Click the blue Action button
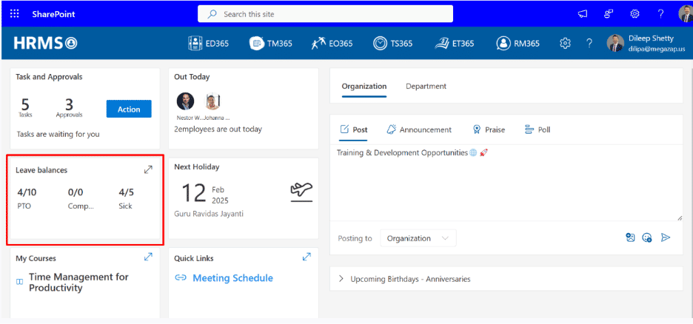Viewport: 693px width, 324px height. 129,109
